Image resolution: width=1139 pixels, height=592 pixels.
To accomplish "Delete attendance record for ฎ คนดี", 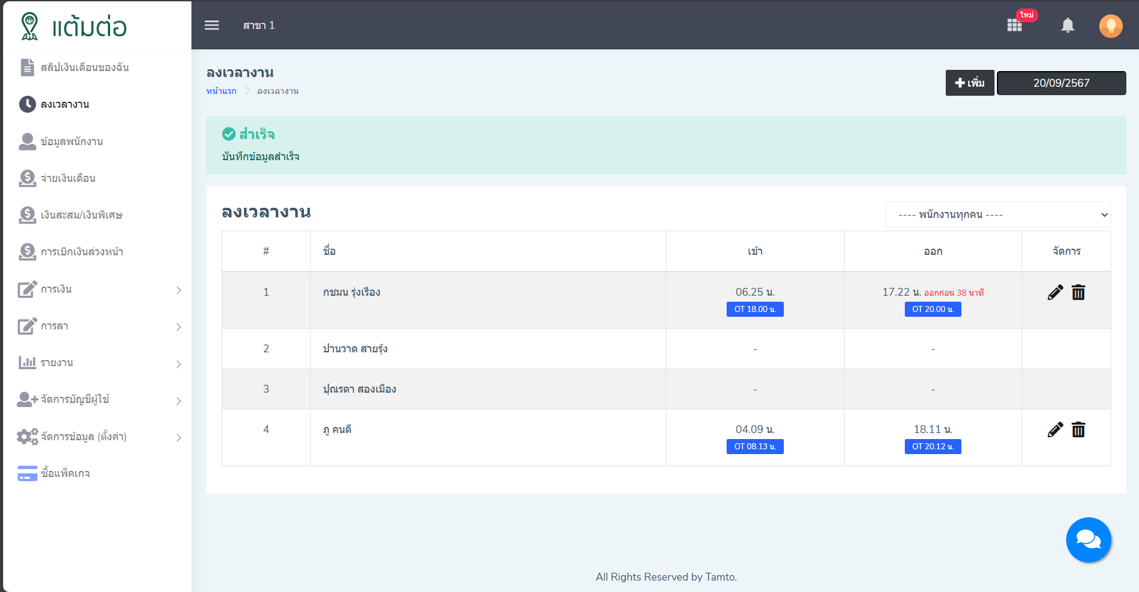I will pyautogui.click(x=1078, y=430).
